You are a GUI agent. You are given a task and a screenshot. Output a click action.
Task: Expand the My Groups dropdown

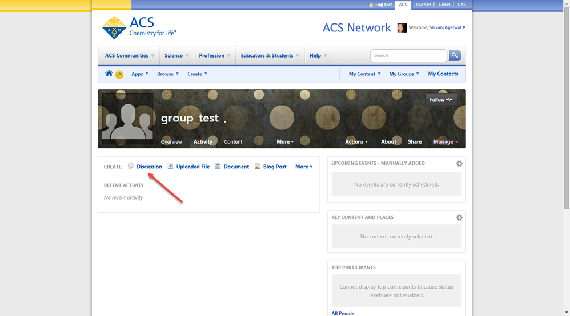tap(404, 74)
